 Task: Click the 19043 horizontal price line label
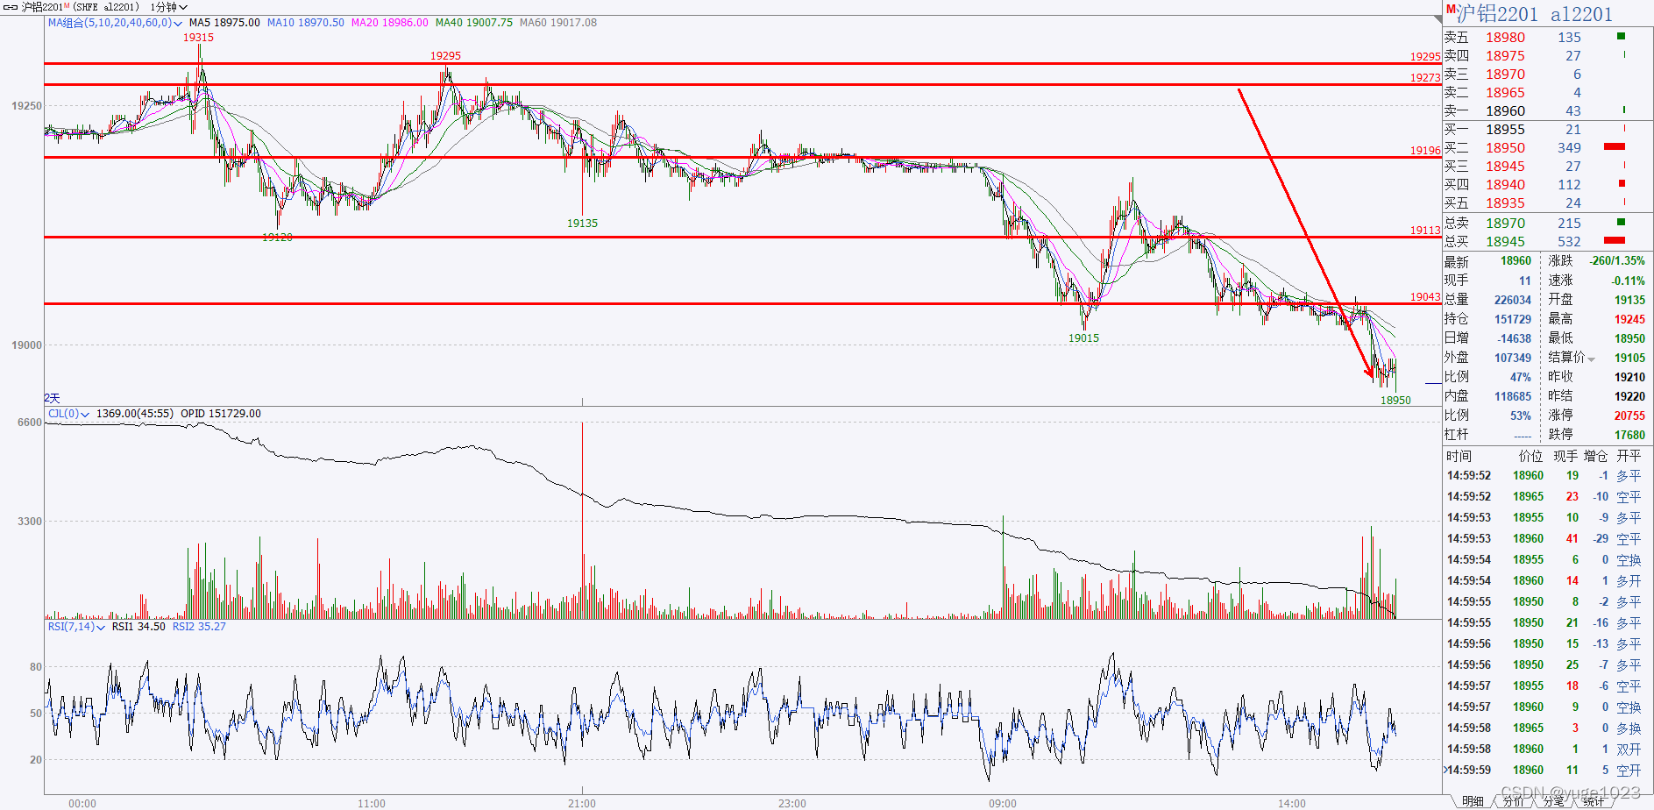(x=1425, y=297)
